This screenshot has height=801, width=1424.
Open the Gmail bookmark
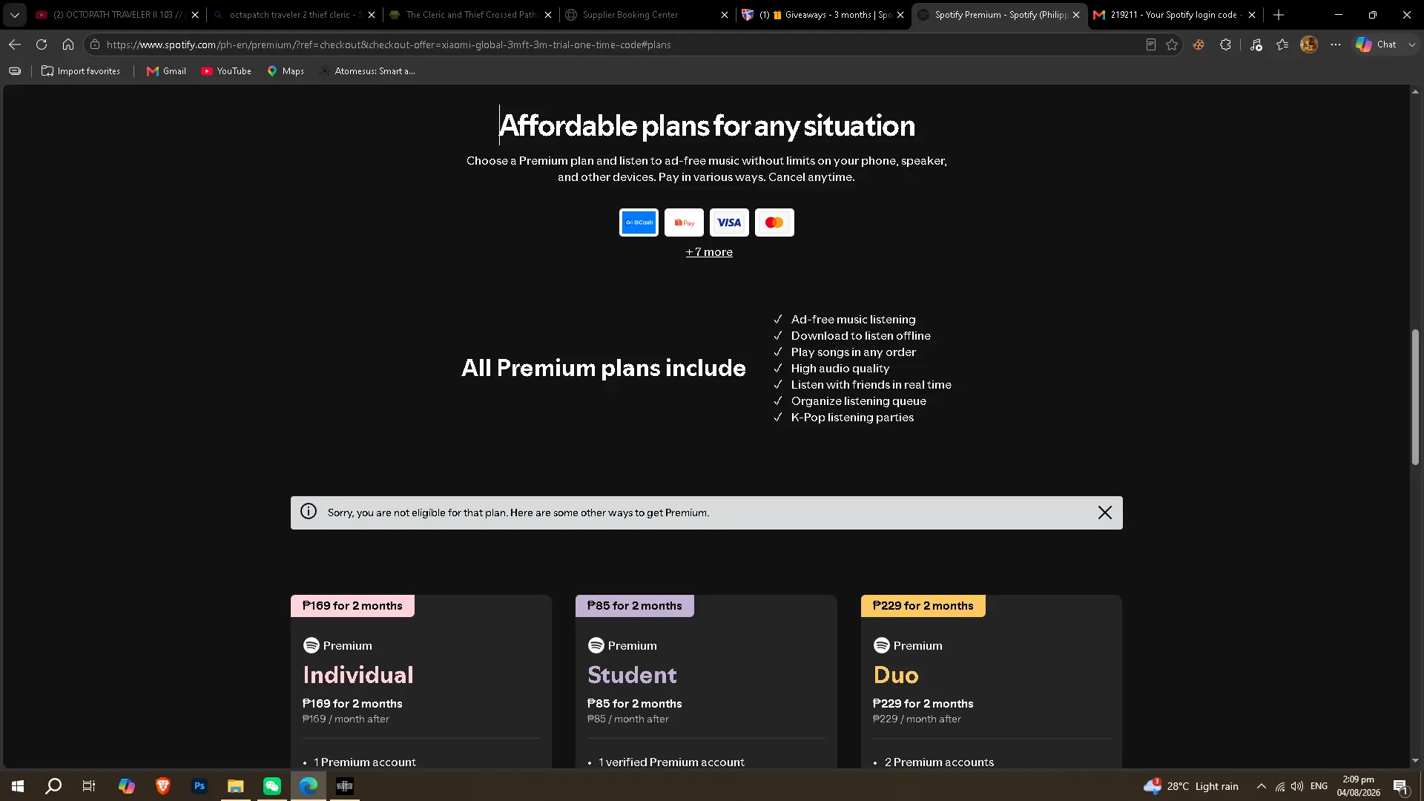pyautogui.click(x=166, y=71)
